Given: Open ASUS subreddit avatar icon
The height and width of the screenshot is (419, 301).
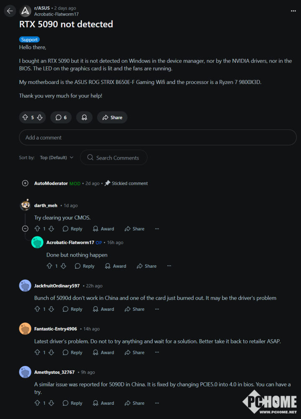Looking at the screenshot, I should tap(26, 11).
